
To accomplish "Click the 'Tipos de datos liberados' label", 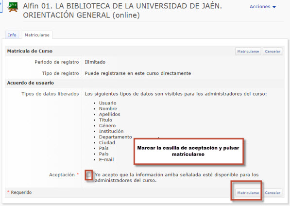I will 50,94.
